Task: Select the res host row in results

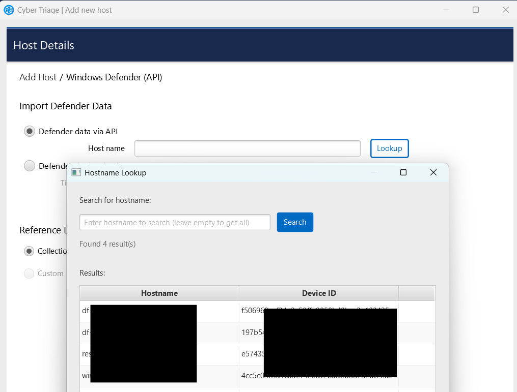Action: point(159,353)
